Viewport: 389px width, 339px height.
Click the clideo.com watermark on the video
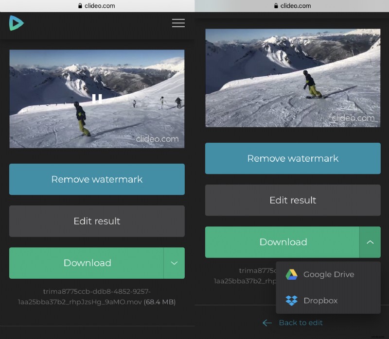pos(158,138)
